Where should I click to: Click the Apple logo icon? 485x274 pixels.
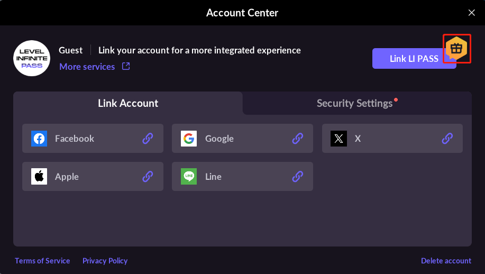coord(39,177)
